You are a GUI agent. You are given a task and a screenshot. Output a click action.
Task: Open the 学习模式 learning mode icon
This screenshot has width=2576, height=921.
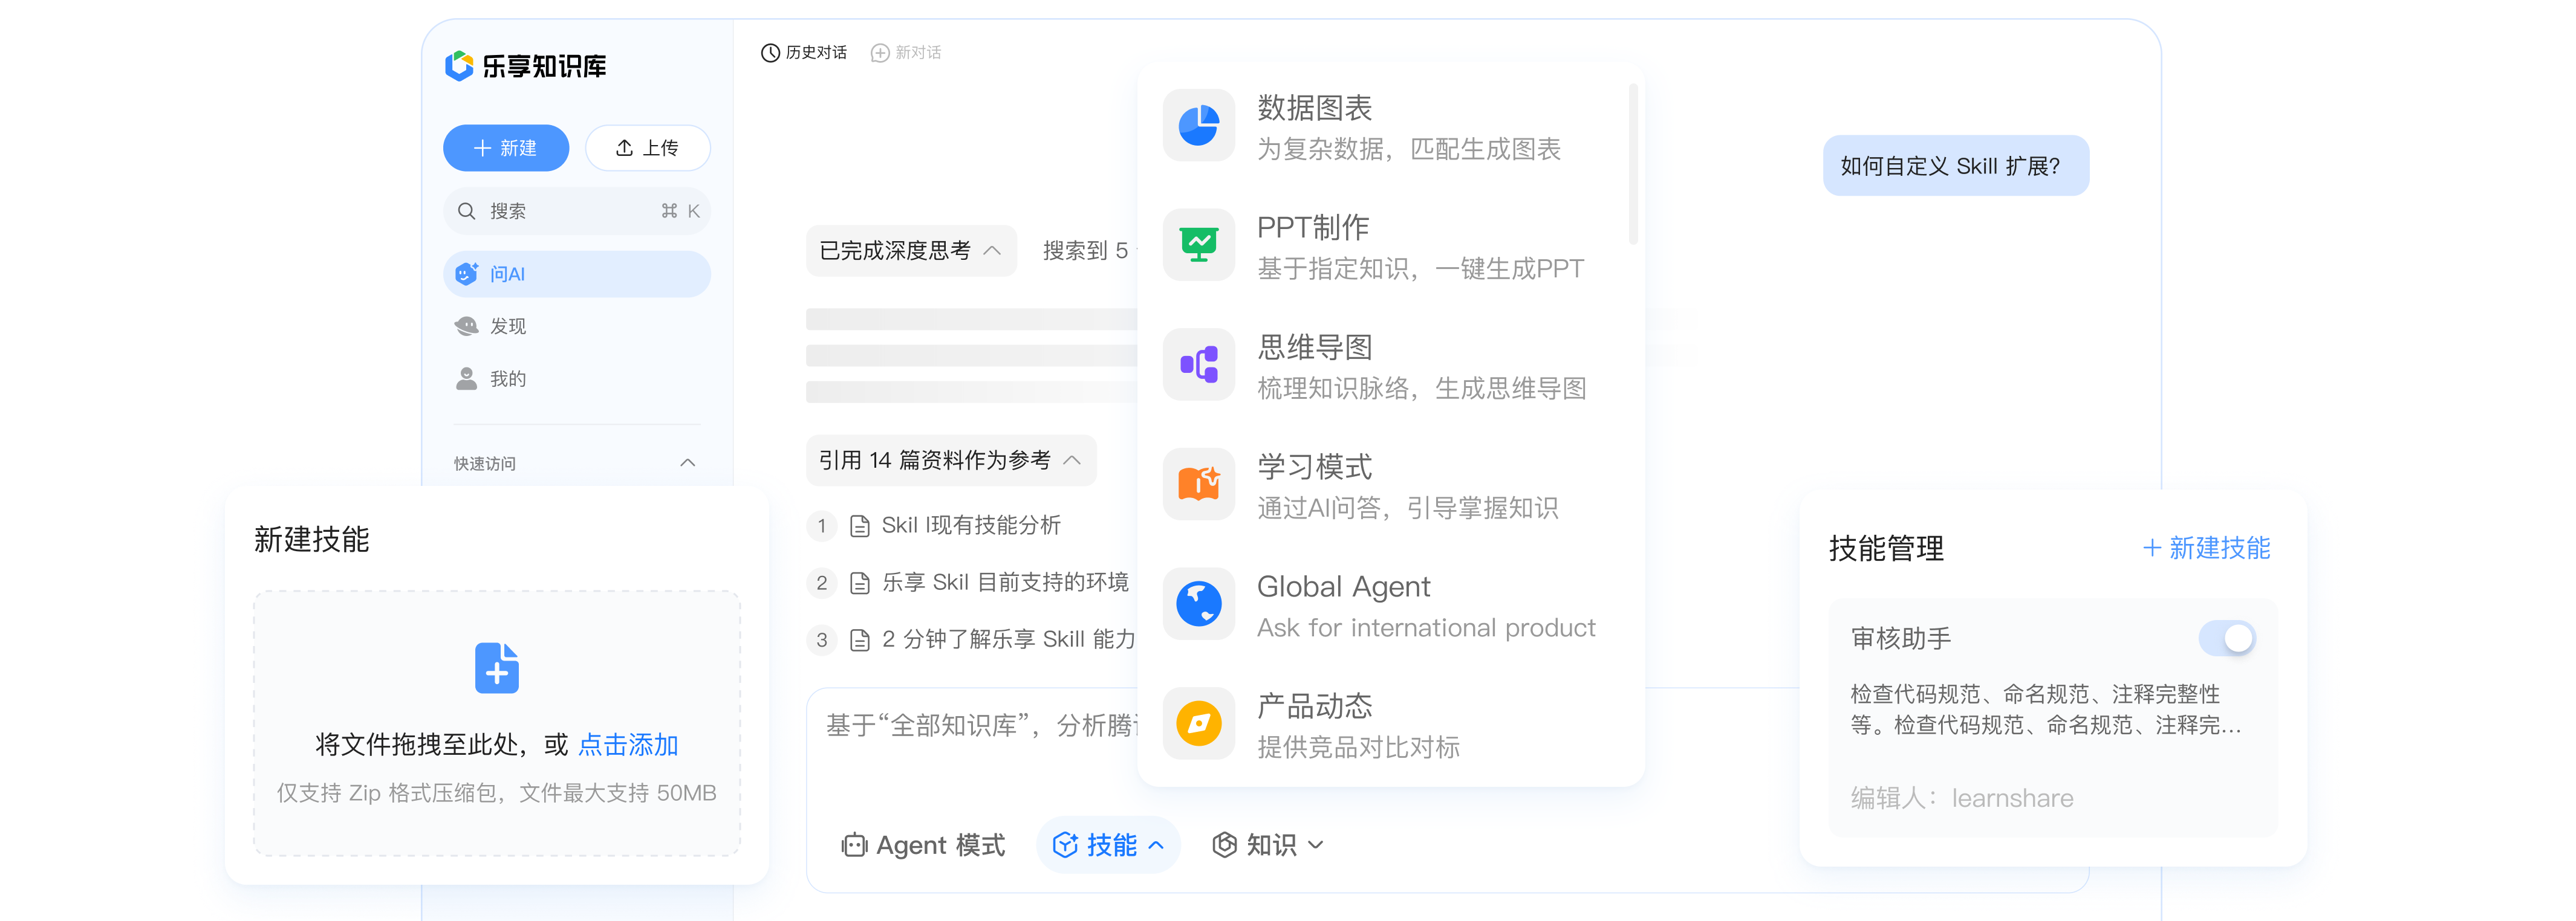pyautogui.click(x=1198, y=485)
